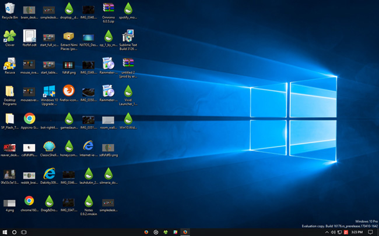Open the Windows Start menu

point(5,232)
